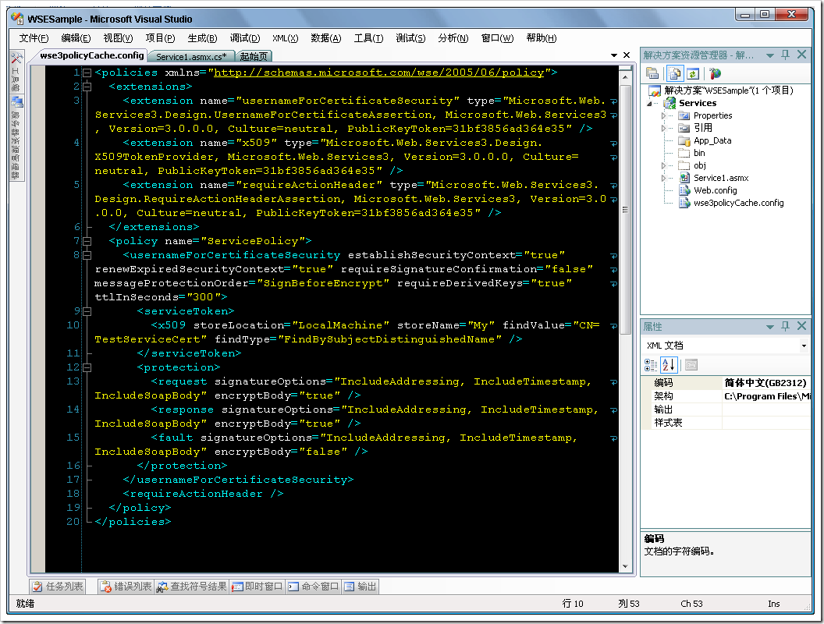Screen dimensions: 824x624
Task: Collapse the policies element at line 1
Action: (x=87, y=73)
